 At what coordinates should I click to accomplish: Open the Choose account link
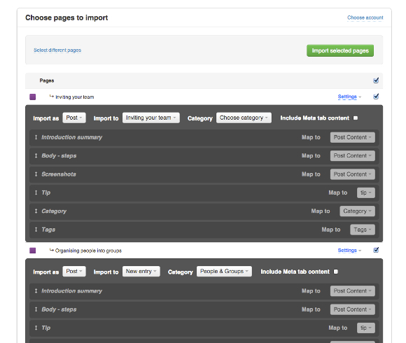[x=365, y=17]
